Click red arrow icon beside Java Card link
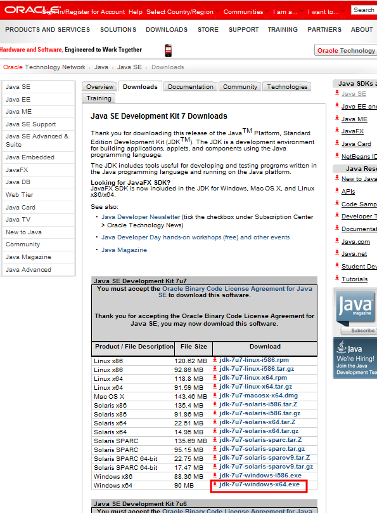The height and width of the screenshot is (513, 377). (337, 143)
